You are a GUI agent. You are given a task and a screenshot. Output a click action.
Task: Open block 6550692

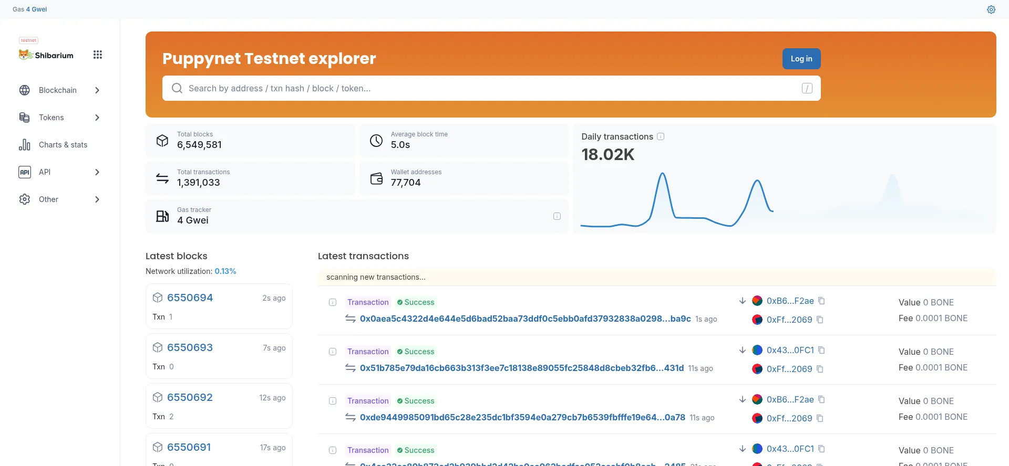tap(190, 397)
